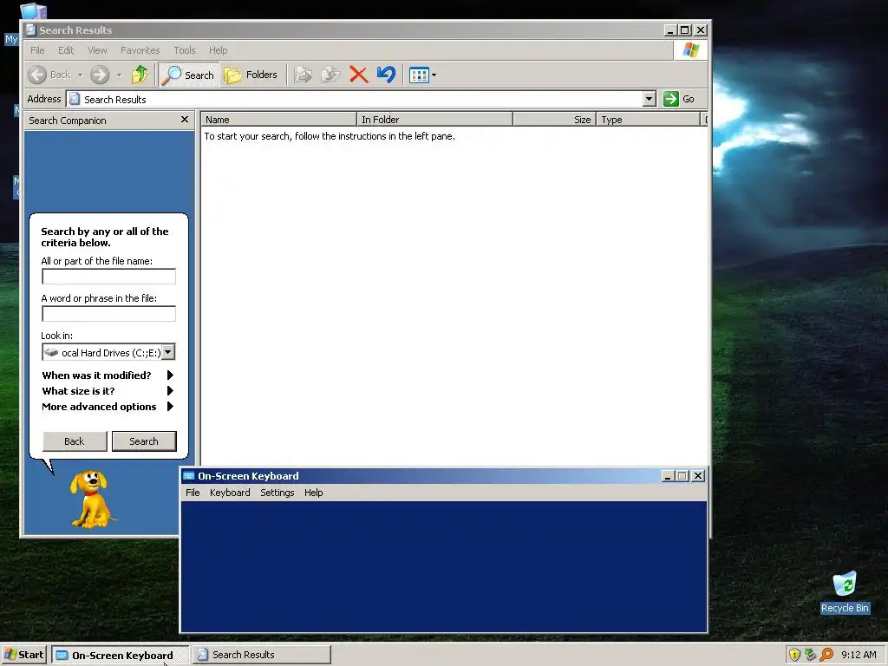Sort by the Type column header
Screen dimensions: 888x666
[649, 120]
